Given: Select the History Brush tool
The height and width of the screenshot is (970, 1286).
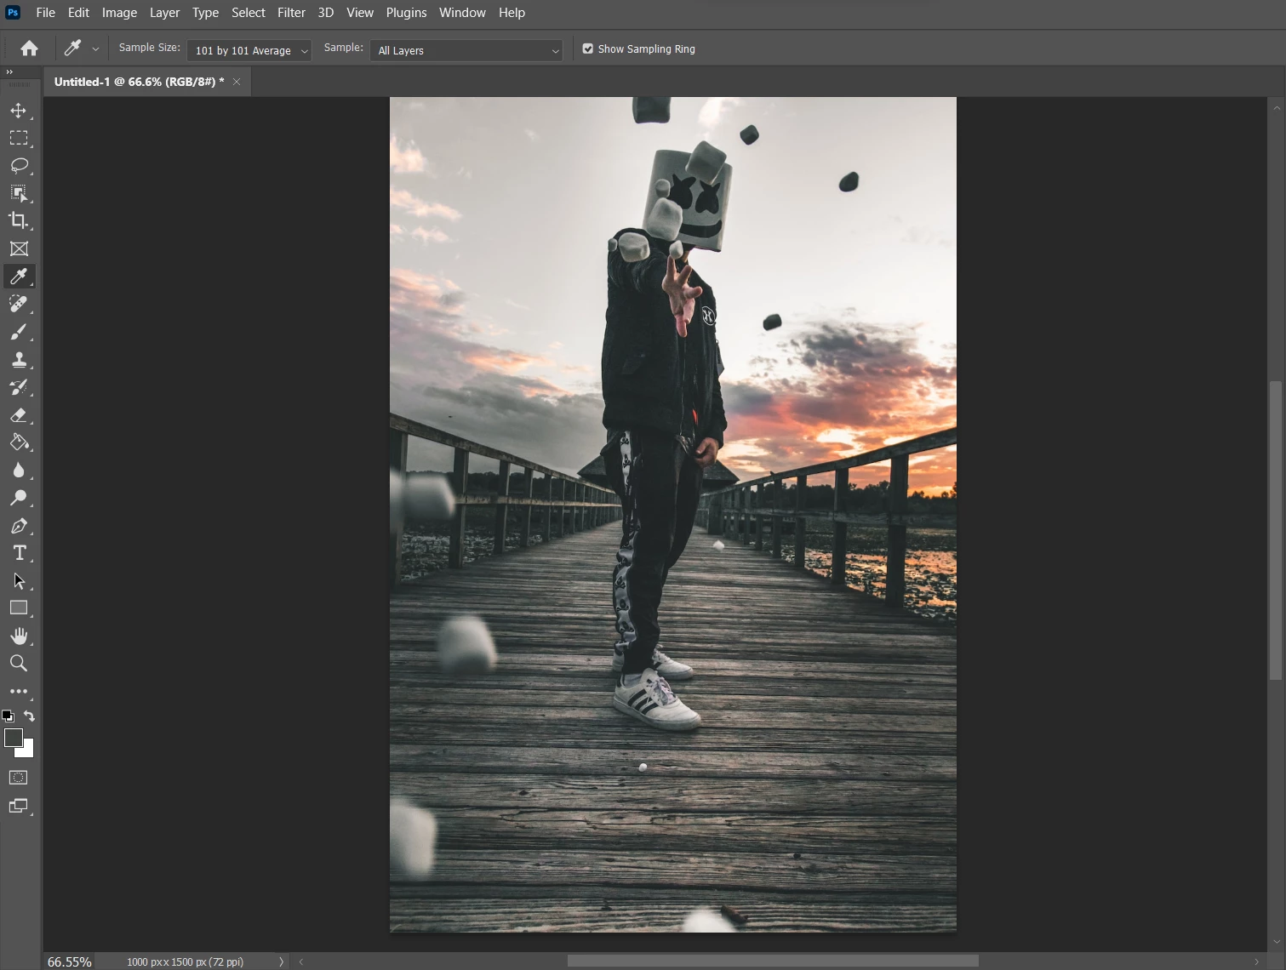Looking at the screenshot, I should click(x=19, y=387).
